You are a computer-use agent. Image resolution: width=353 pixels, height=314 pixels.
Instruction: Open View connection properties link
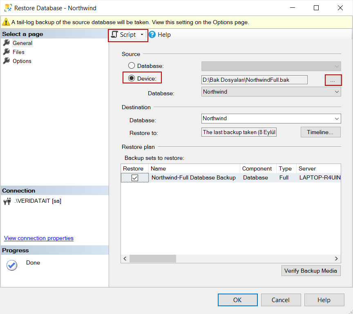[38, 238]
